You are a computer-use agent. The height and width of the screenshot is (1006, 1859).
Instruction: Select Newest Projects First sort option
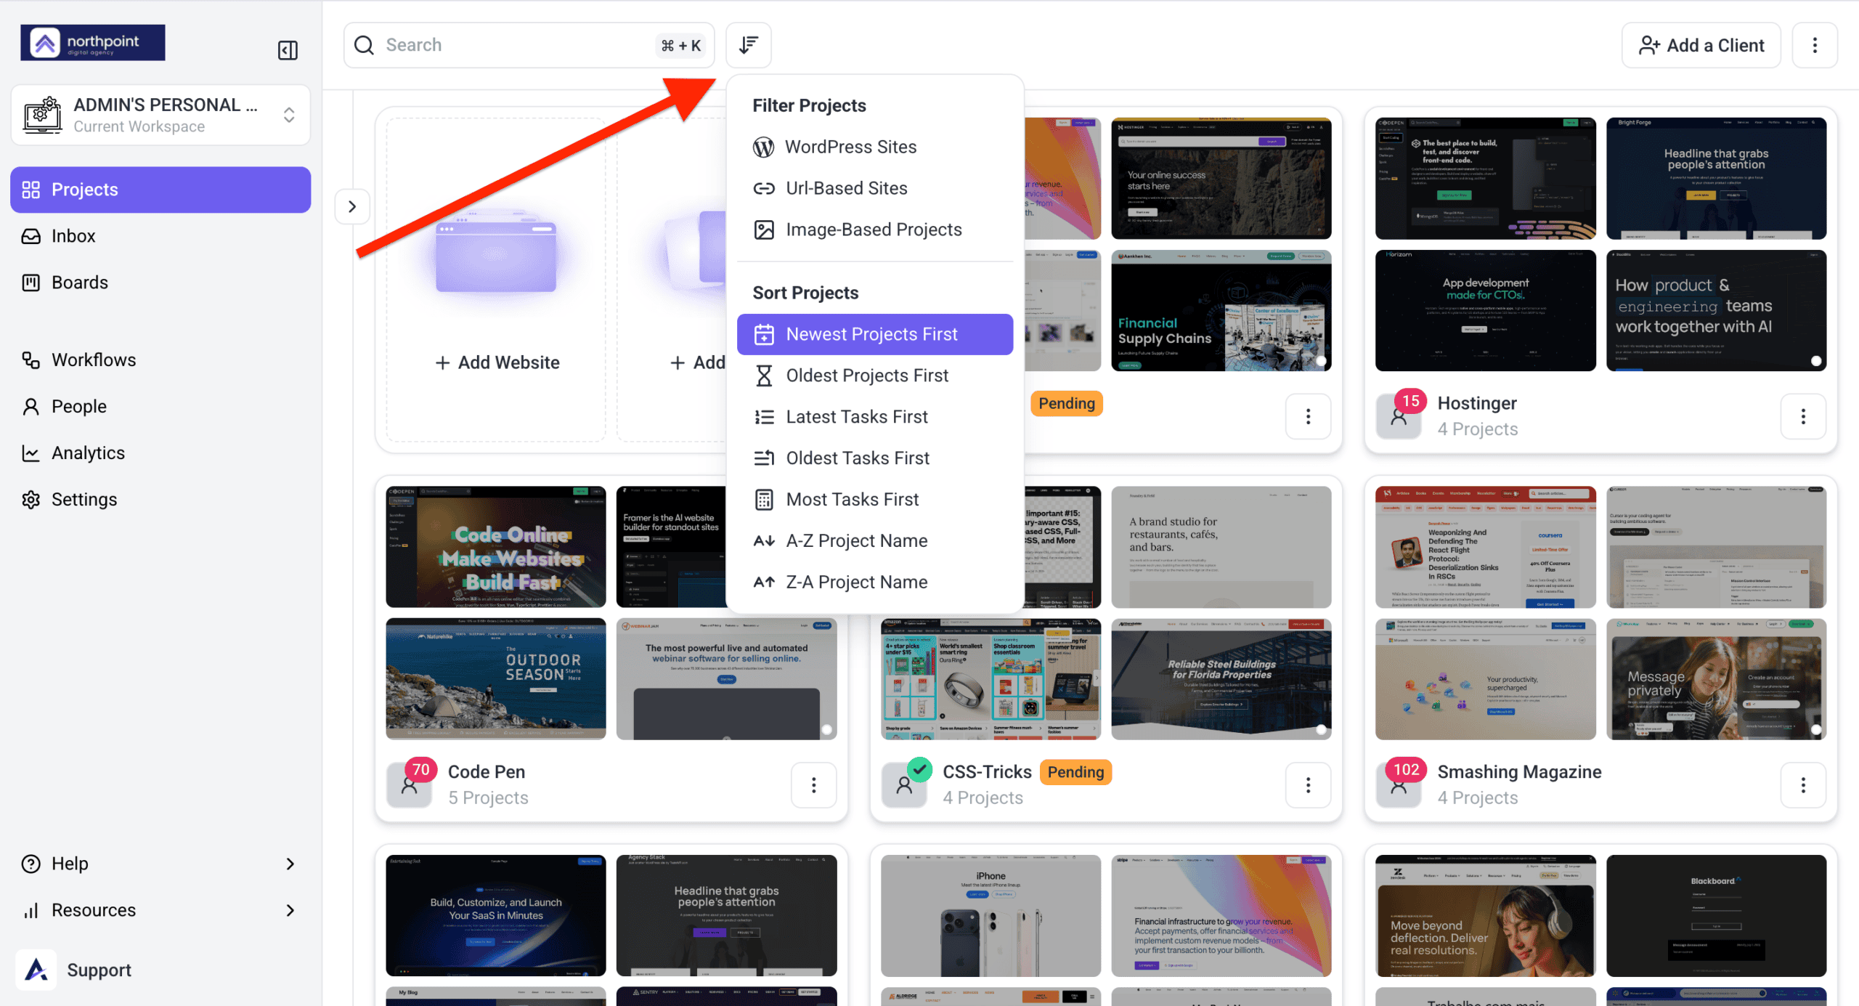point(875,334)
